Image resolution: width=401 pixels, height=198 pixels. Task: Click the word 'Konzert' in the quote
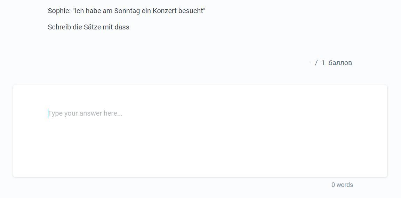tap(165, 11)
